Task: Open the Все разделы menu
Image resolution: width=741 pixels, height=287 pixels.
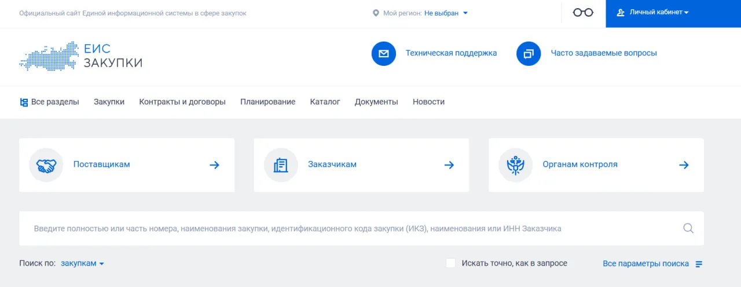Action: click(x=49, y=102)
